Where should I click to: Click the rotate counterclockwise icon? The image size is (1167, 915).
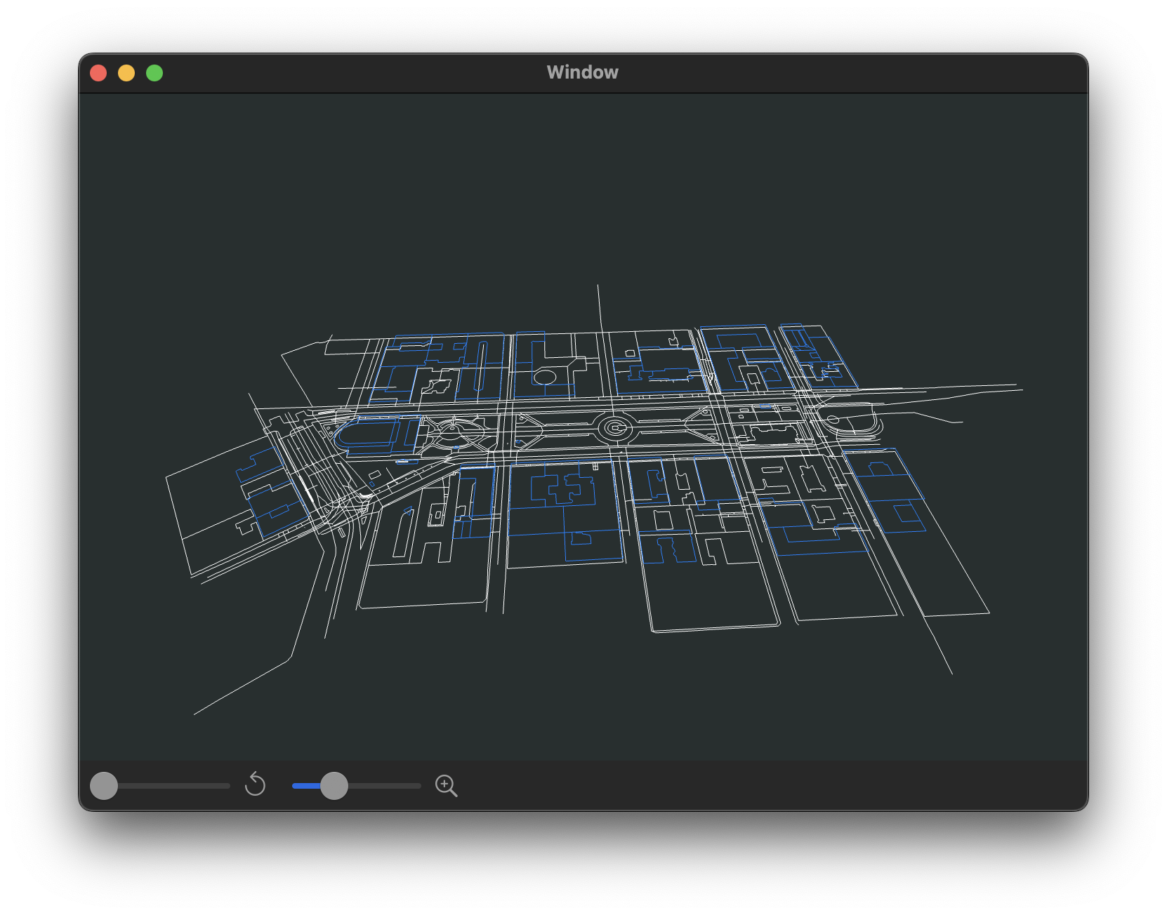(255, 784)
